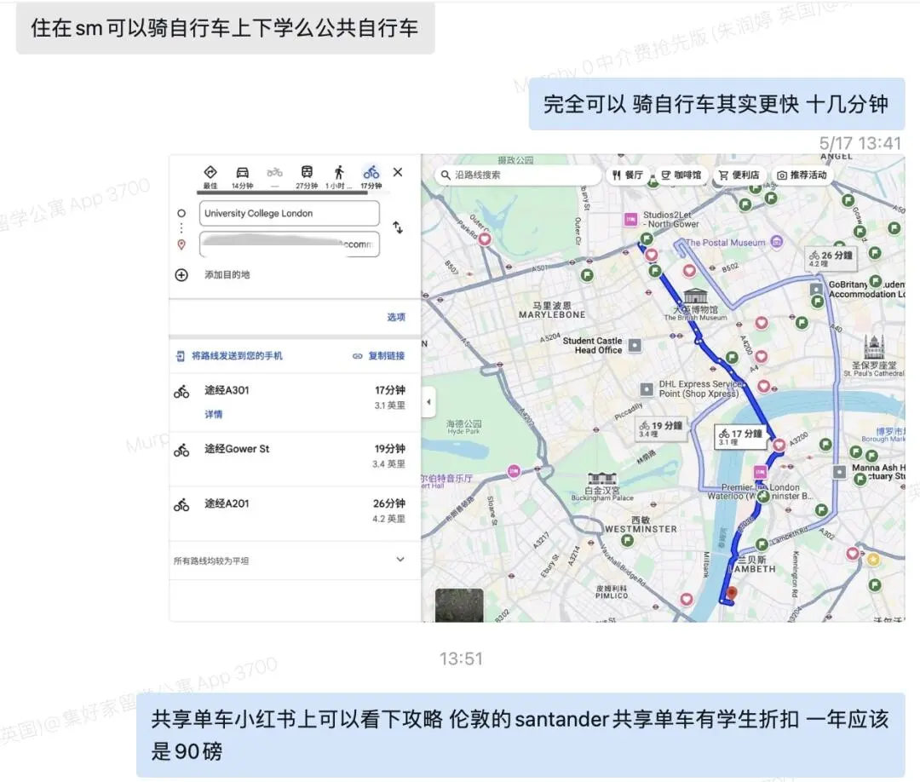Click message about santander shared bikes
The height and width of the screenshot is (782, 920).
[520, 735]
